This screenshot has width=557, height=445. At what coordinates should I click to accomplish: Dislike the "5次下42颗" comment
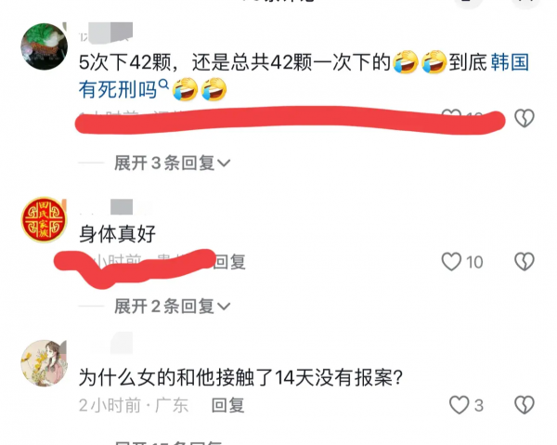(x=525, y=118)
